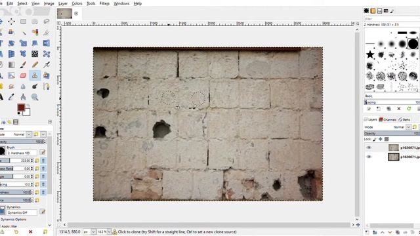
Task: Hide the top p1020071 layer
Action: point(369,147)
